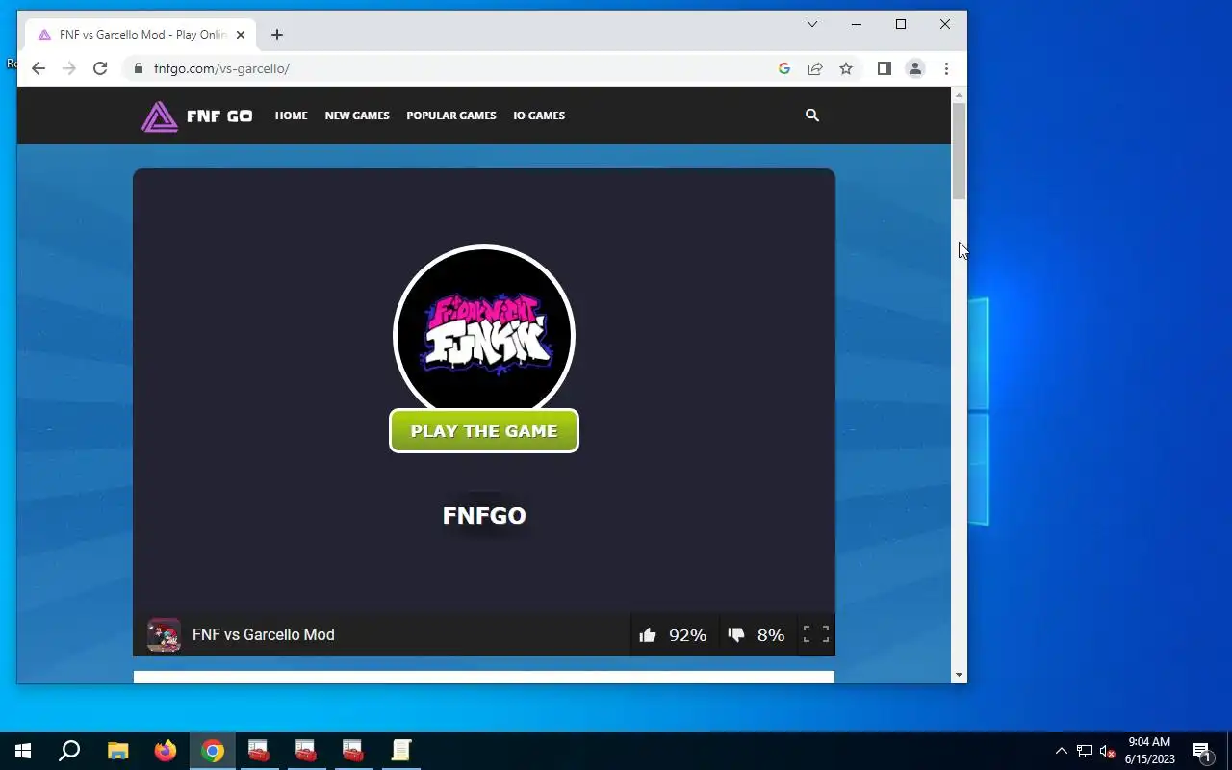
Task: Click the thumbs up like icon
Action: (x=648, y=635)
